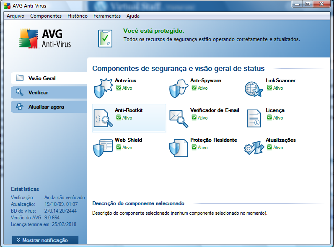
Task: Click the Antivírus component title
Action: [x=125, y=81]
